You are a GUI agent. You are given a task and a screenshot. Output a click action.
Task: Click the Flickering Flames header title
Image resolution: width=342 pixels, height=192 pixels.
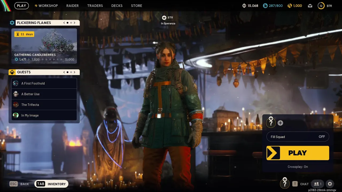pos(34,23)
